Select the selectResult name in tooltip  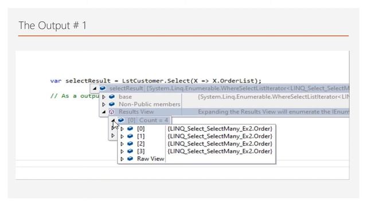[126, 88]
